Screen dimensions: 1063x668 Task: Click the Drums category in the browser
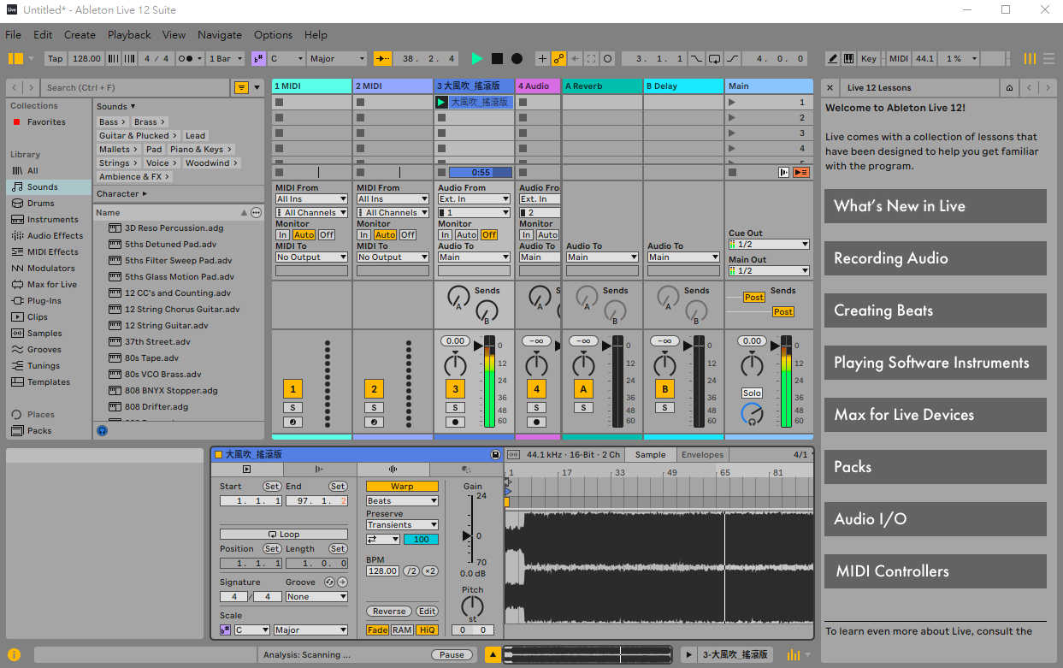pyautogui.click(x=40, y=204)
